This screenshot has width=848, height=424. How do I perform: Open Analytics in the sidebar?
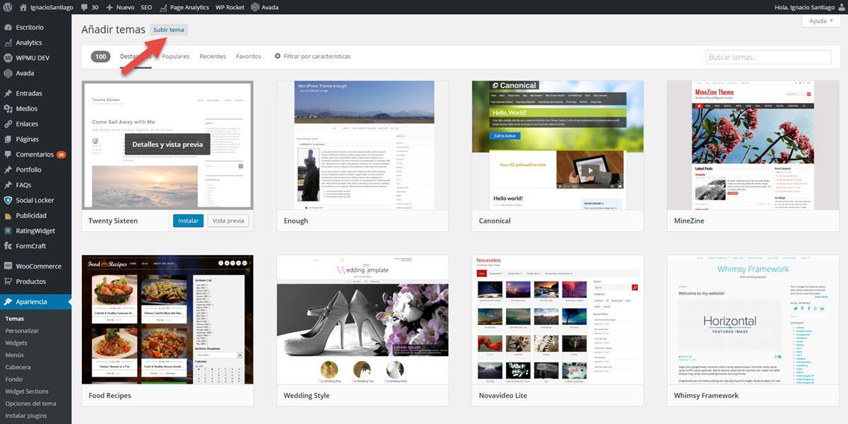(x=29, y=42)
